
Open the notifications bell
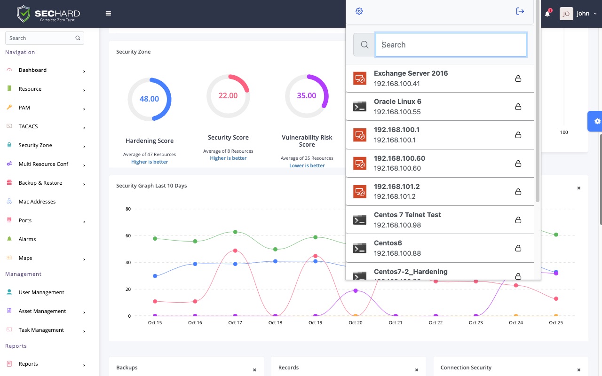547,14
